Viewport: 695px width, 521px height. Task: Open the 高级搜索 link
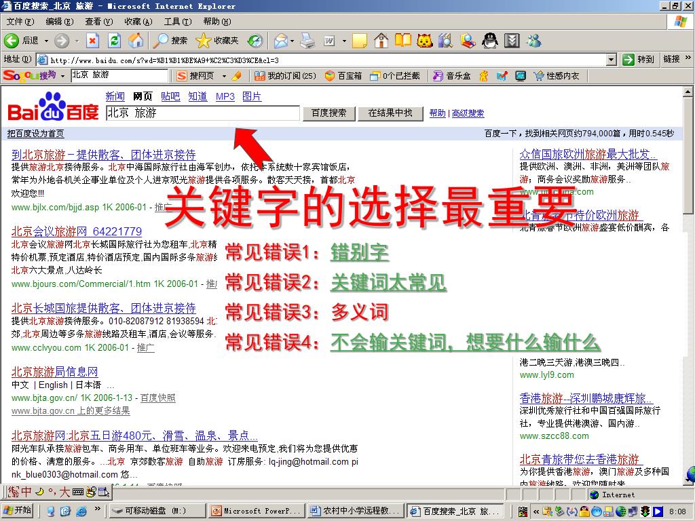tap(468, 113)
